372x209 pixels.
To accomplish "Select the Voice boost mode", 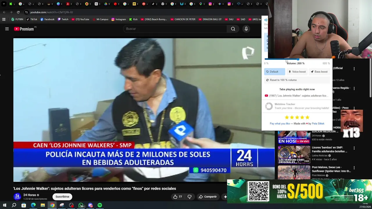I will (297, 72).
